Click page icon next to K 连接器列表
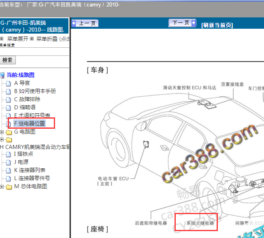 point(8,170)
